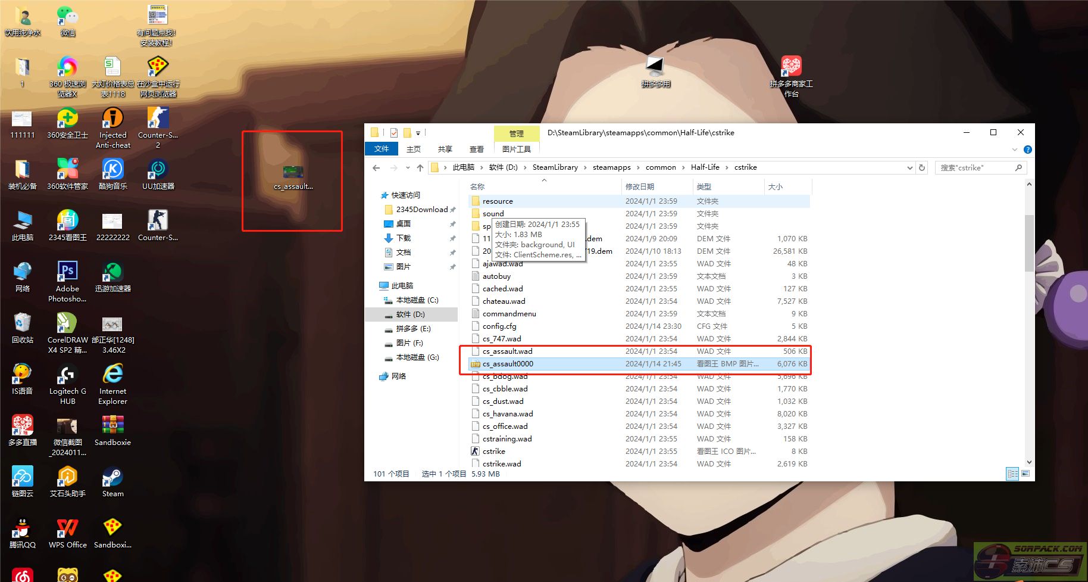The image size is (1088, 582).
Task: Open Quick Access Toolbar customize dropdown
Action: pyautogui.click(x=418, y=133)
